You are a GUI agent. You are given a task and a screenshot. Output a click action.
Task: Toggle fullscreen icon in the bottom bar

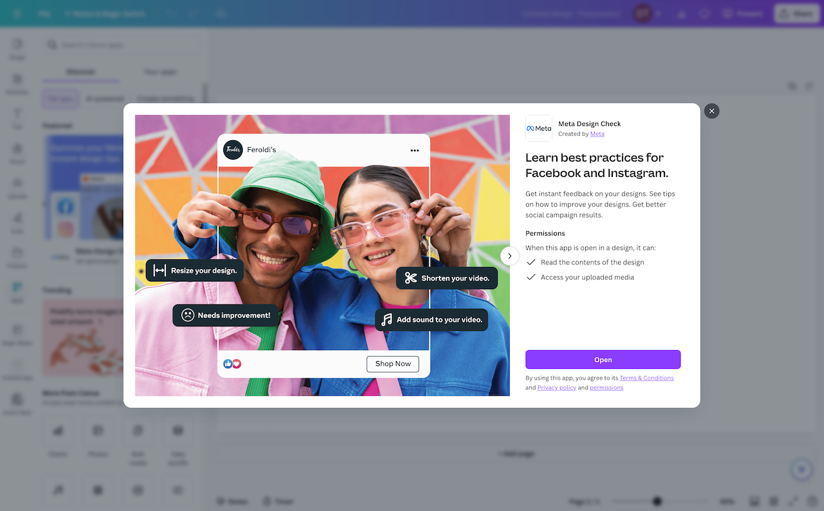[793, 501]
